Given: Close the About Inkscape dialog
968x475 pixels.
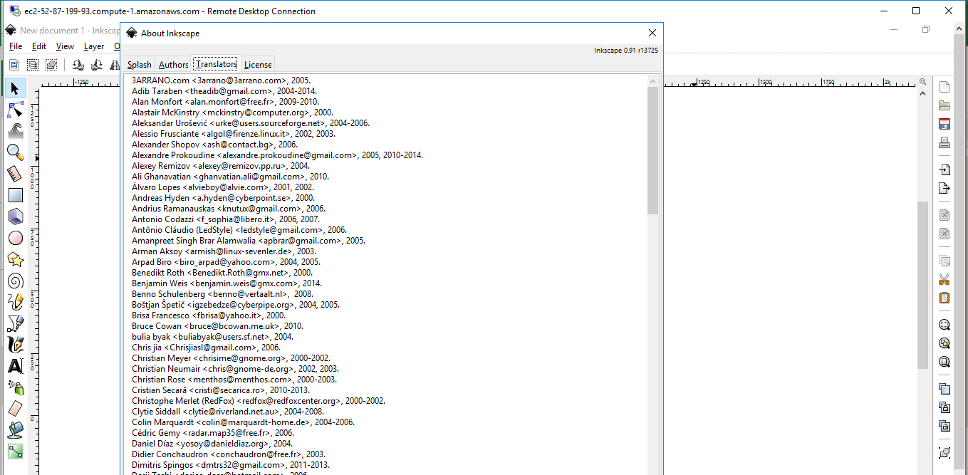Looking at the screenshot, I should click(x=652, y=33).
